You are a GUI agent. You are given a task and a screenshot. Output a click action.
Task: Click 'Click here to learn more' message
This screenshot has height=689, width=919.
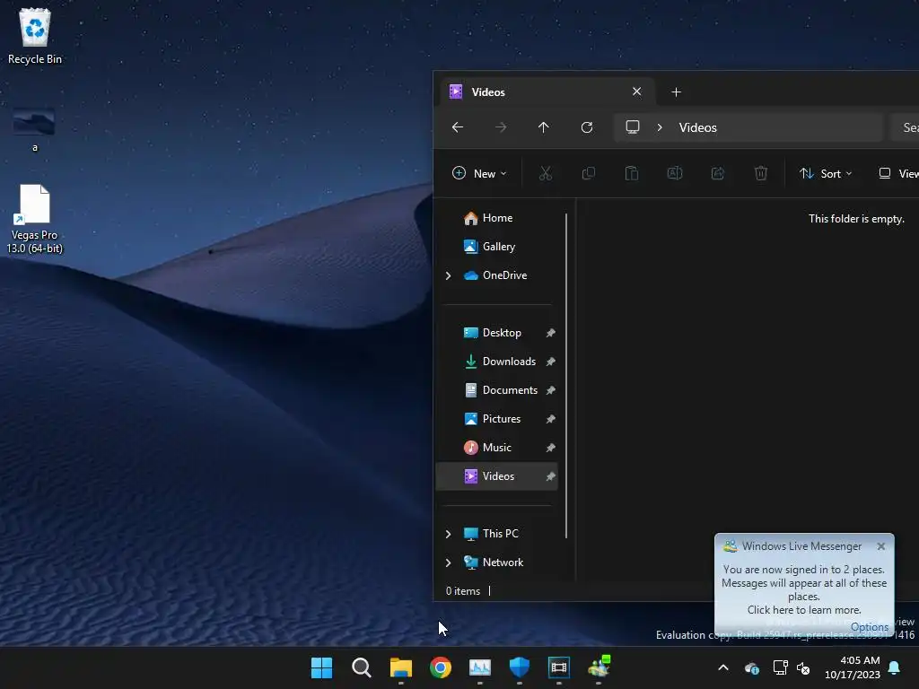tap(804, 610)
